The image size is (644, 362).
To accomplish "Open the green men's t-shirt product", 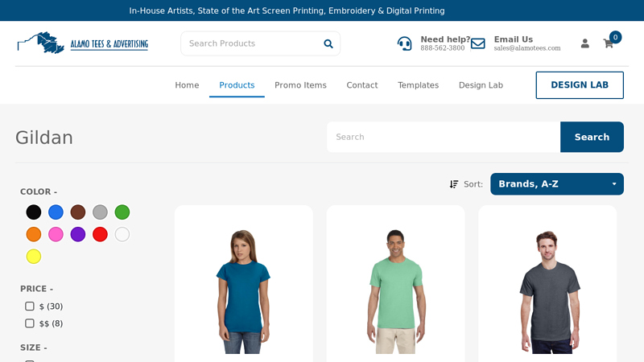I will coord(395,291).
